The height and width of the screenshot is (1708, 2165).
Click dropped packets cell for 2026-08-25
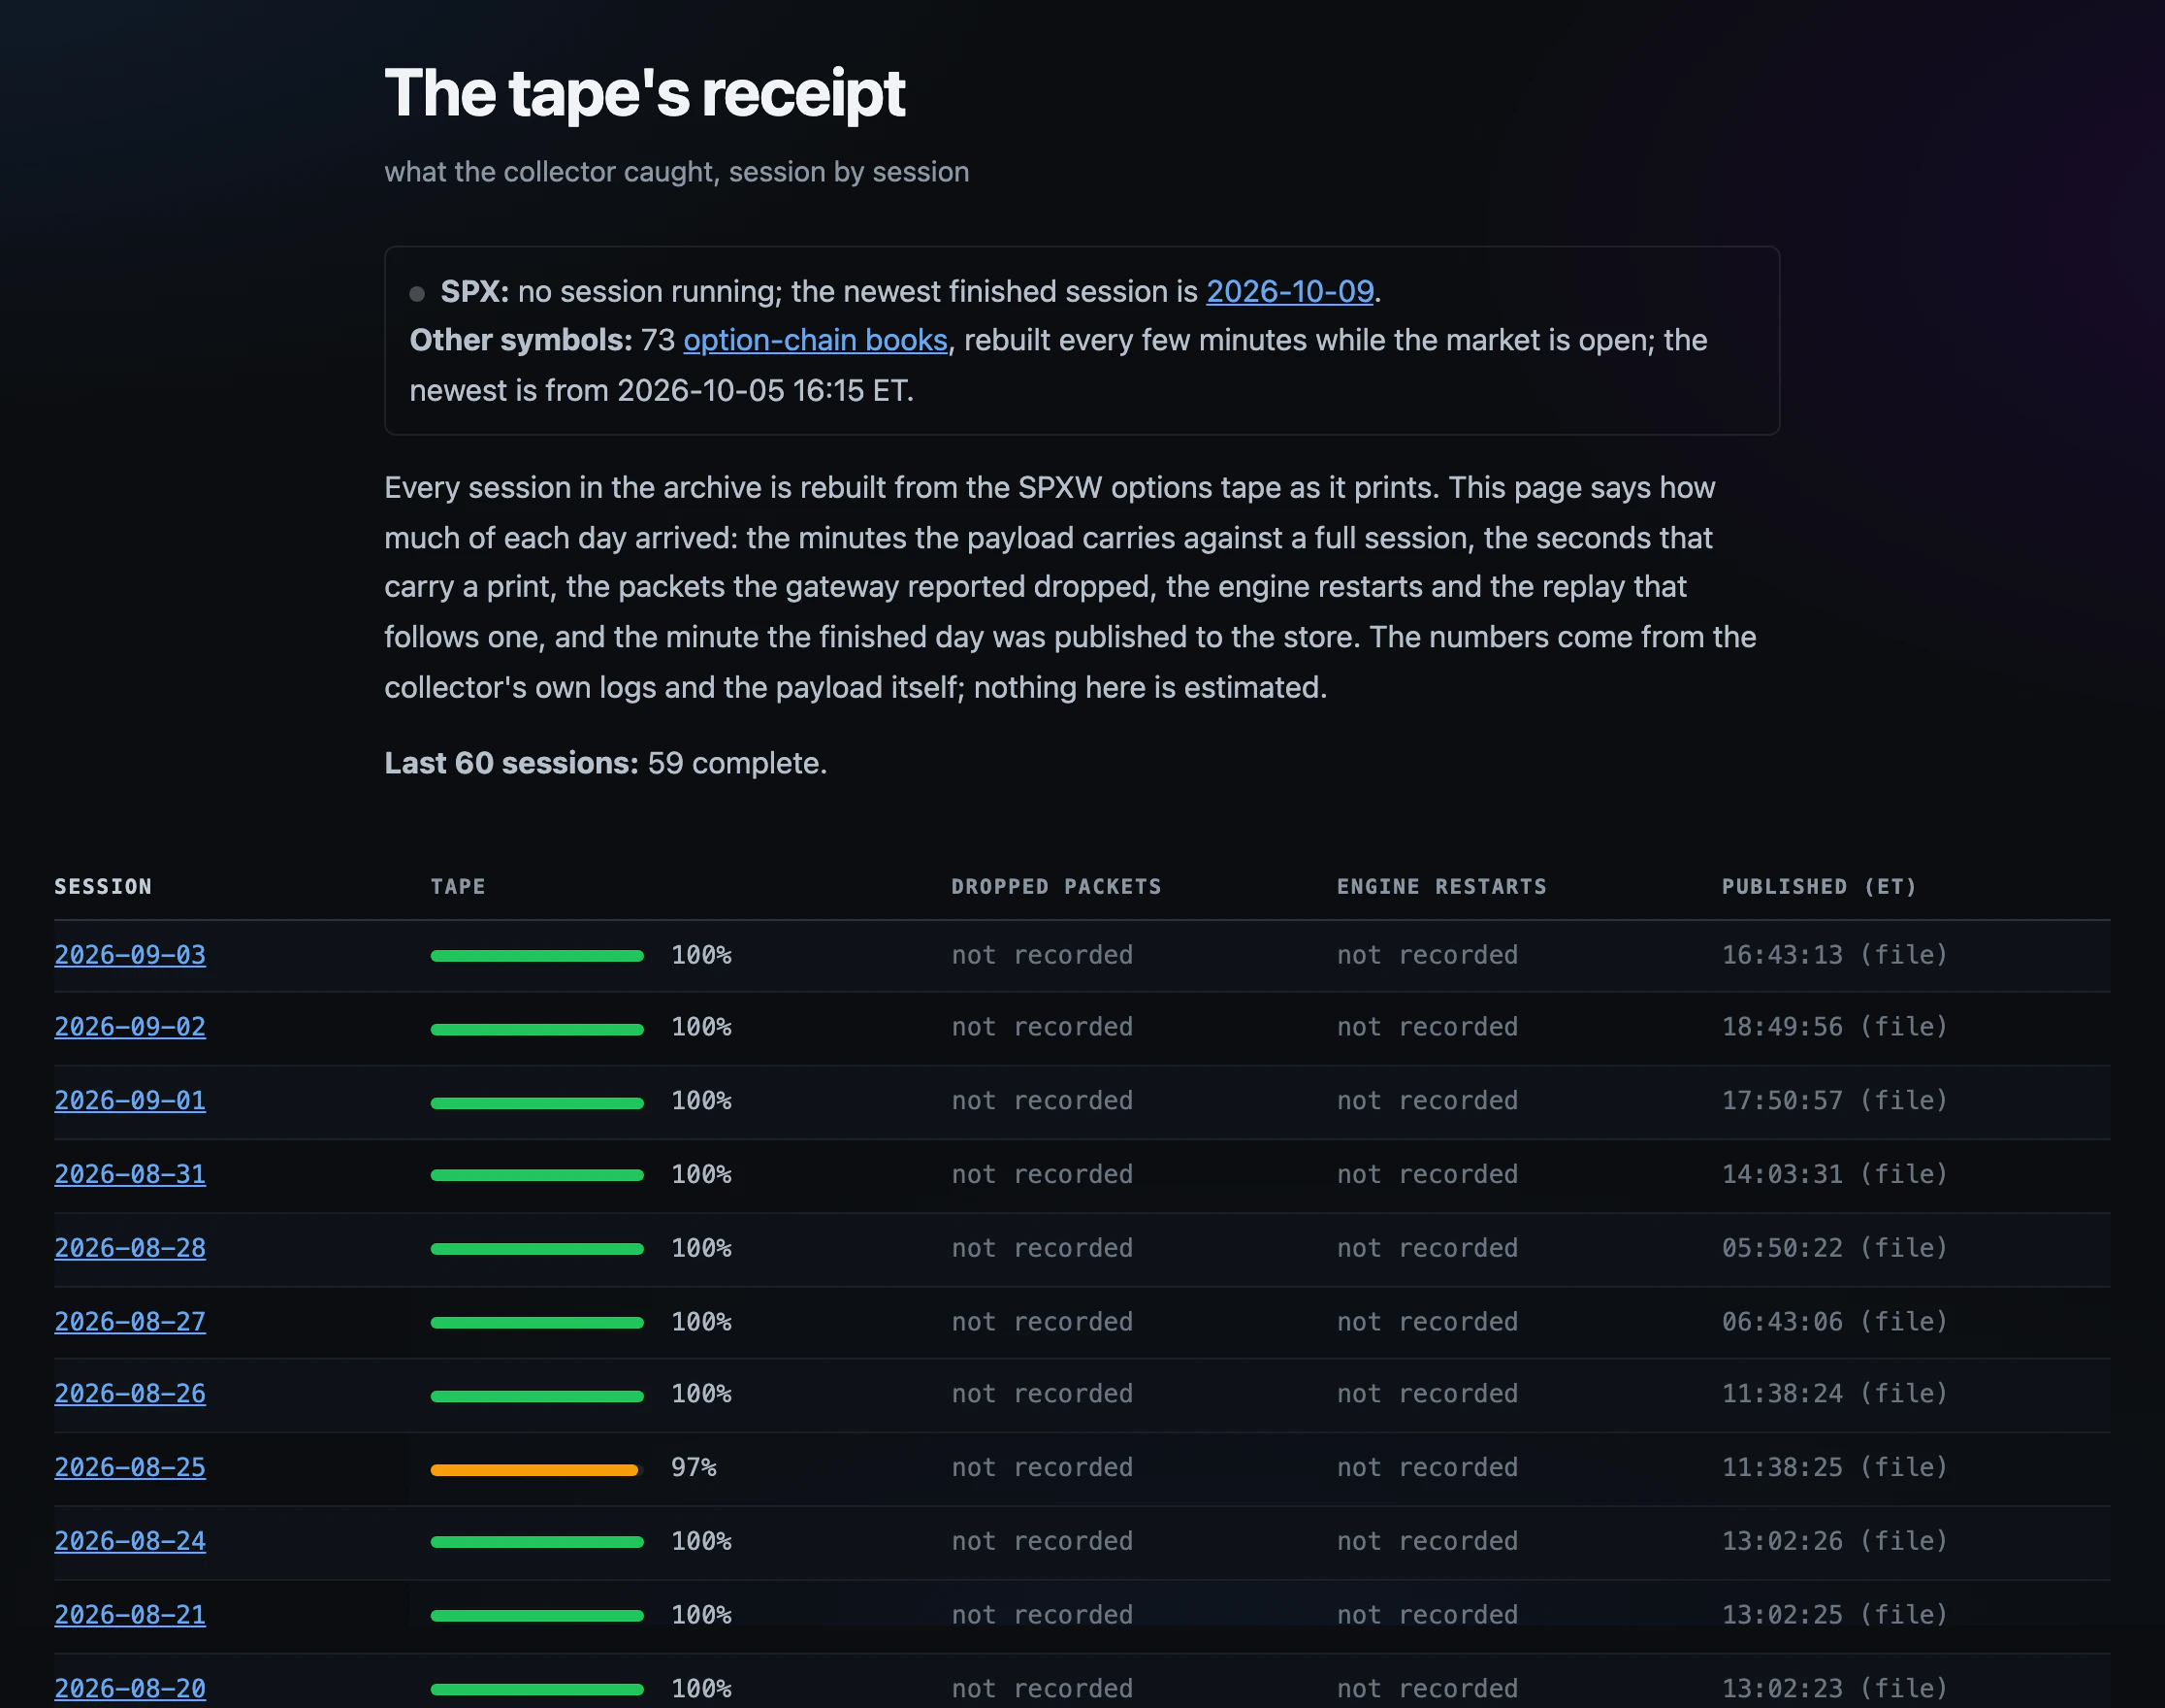pos(1042,1468)
